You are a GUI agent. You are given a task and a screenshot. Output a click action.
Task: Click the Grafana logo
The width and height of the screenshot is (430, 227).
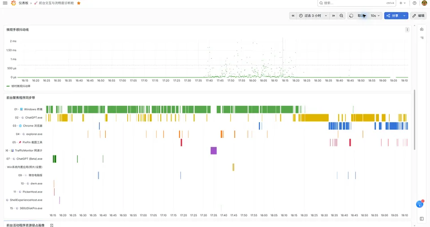(13, 3)
